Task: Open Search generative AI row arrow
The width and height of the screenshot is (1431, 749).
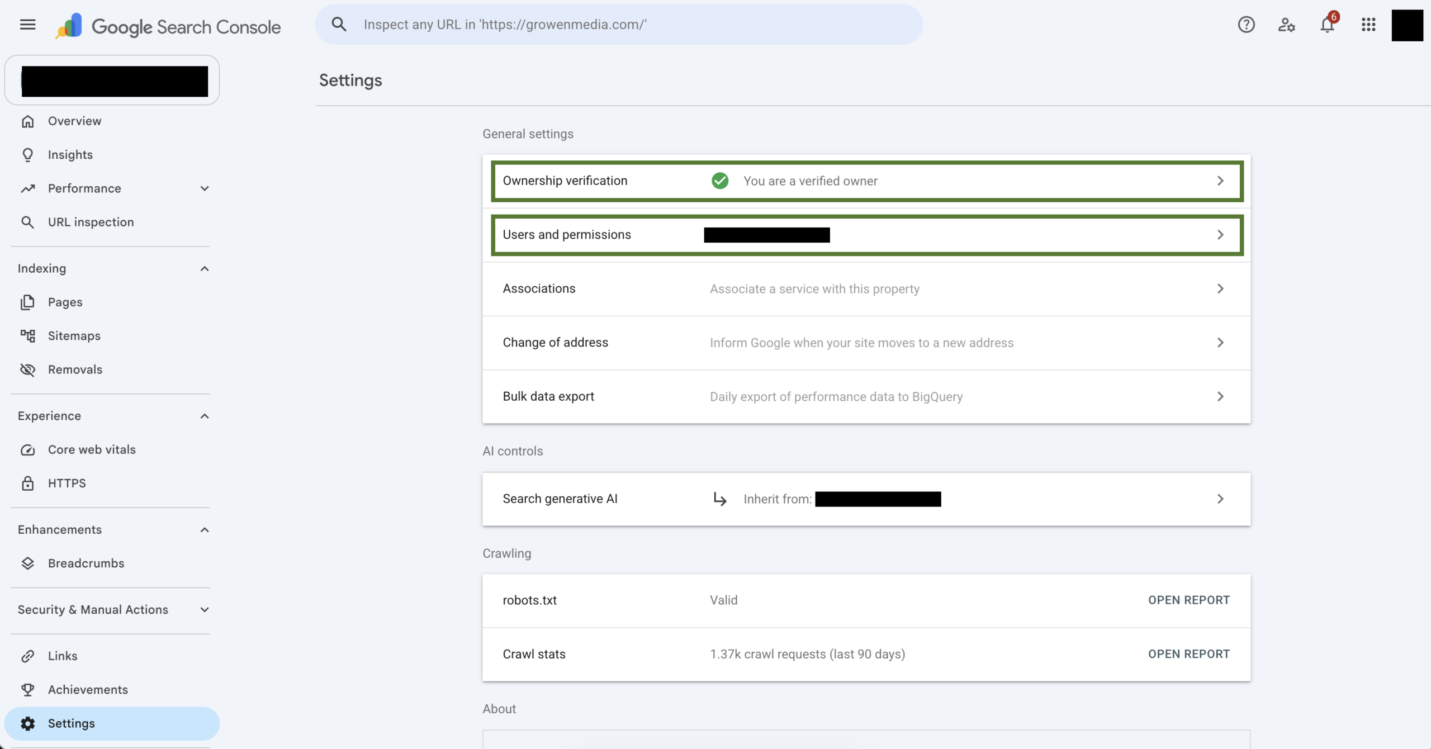Action: pos(1220,499)
